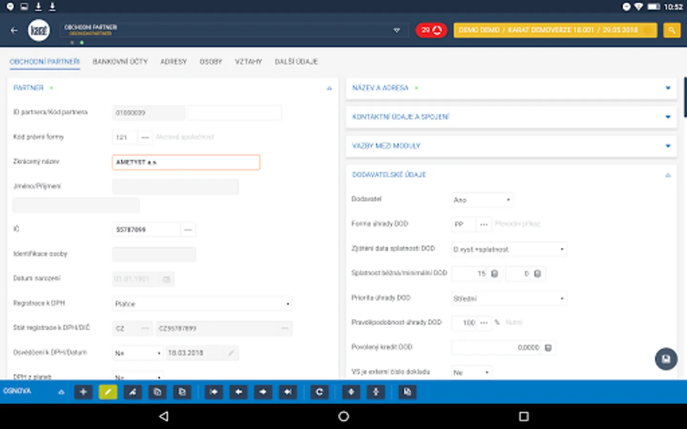The width and height of the screenshot is (687, 429).
Task: Open search using the magnifier icon
Action: [672, 30]
